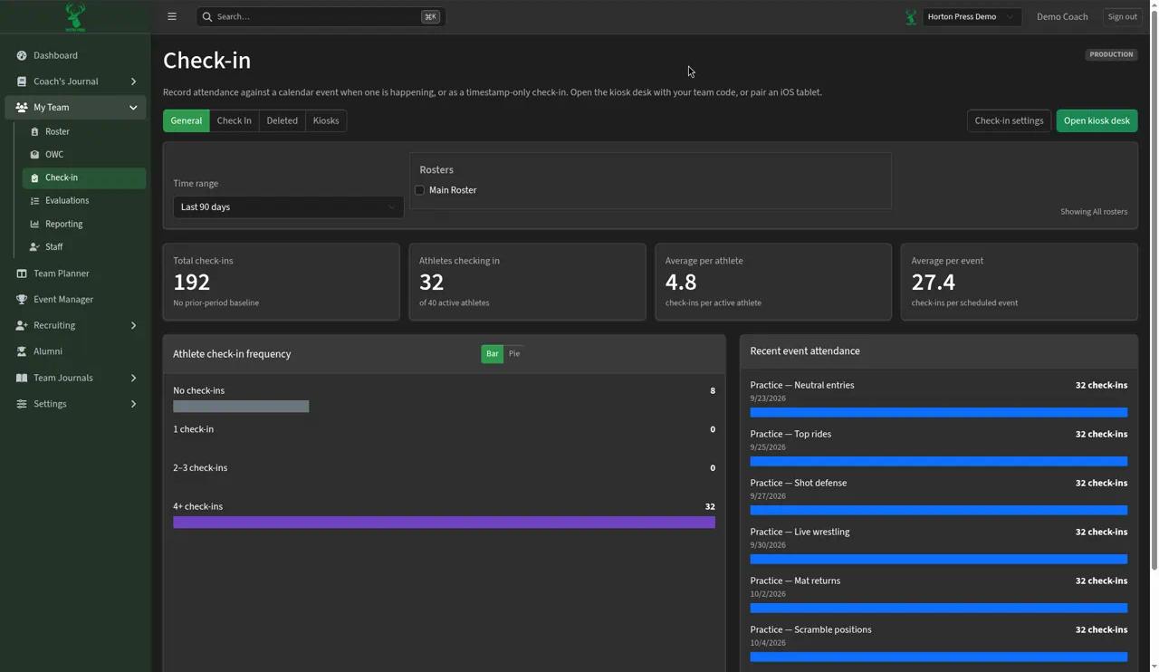
Task: Click the Recruiting user-plus icon
Action: tap(22, 325)
